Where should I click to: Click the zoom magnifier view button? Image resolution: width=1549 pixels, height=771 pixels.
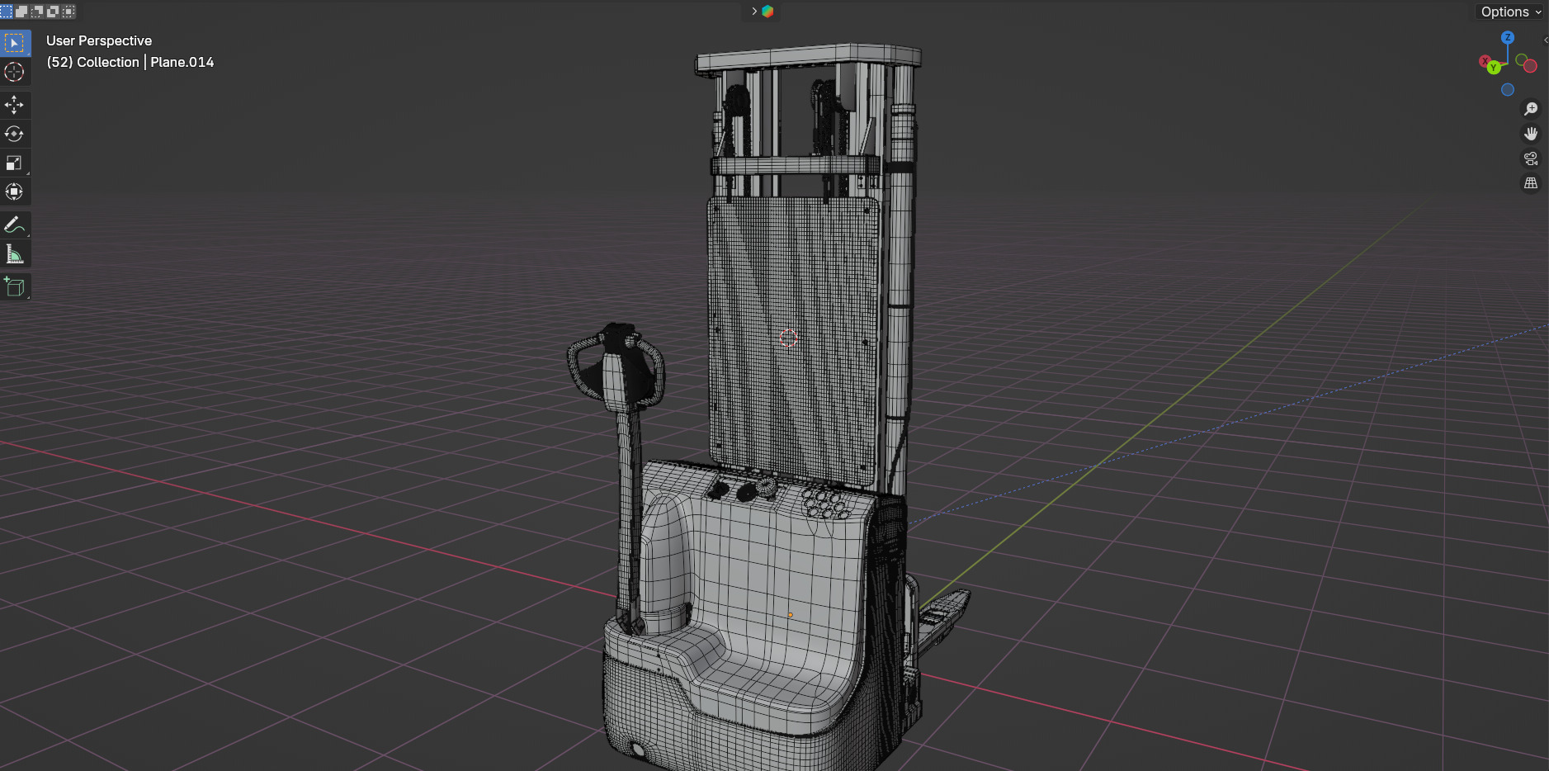(1531, 109)
